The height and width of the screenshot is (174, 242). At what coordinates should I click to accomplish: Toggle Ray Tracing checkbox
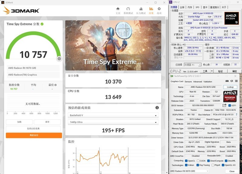point(198,165)
